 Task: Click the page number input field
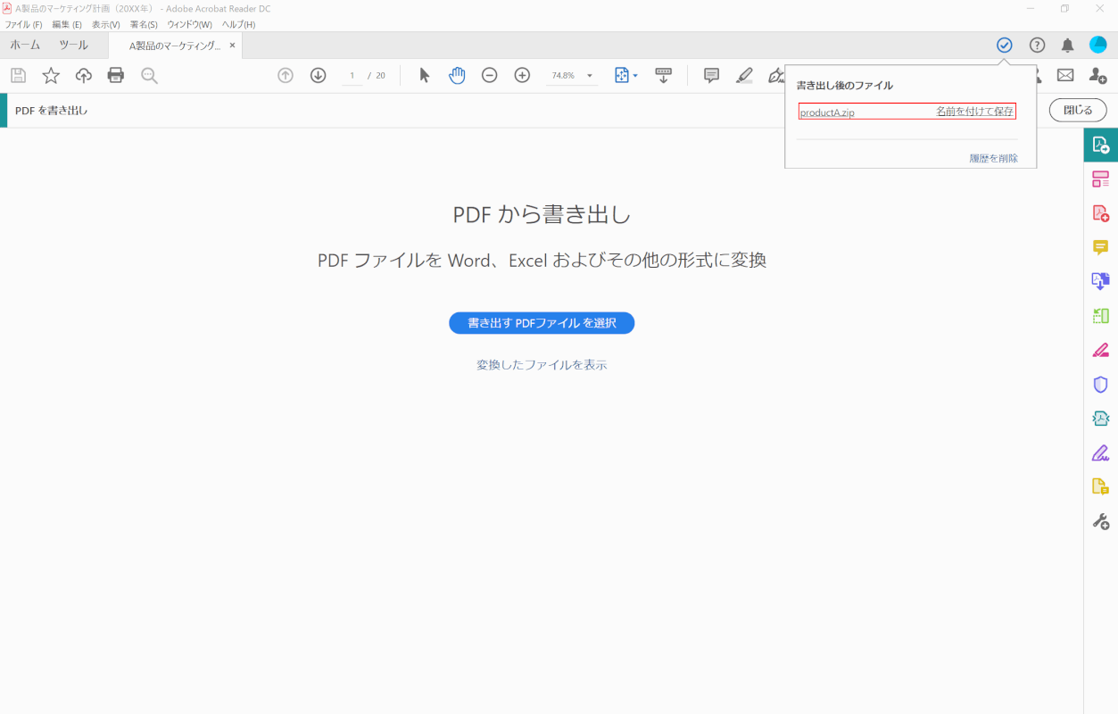coord(352,76)
